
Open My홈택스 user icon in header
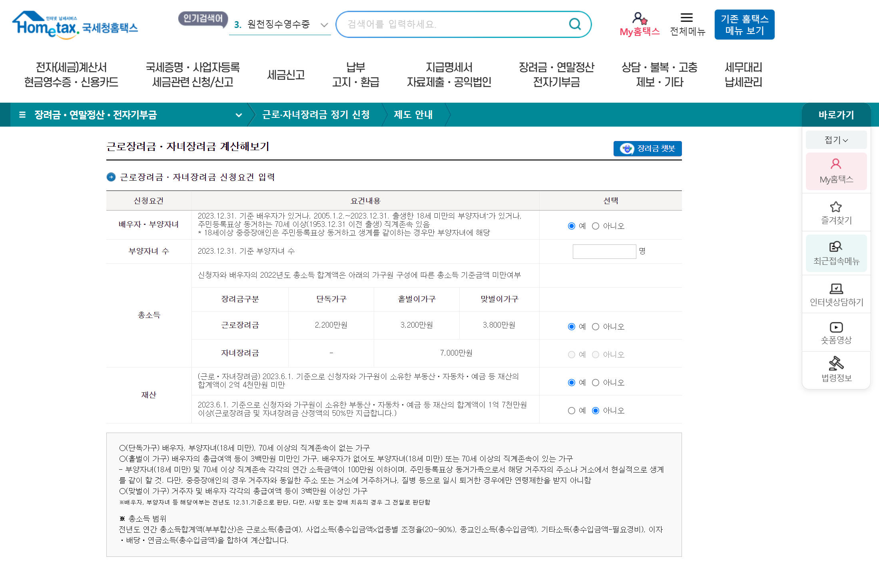[639, 19]
